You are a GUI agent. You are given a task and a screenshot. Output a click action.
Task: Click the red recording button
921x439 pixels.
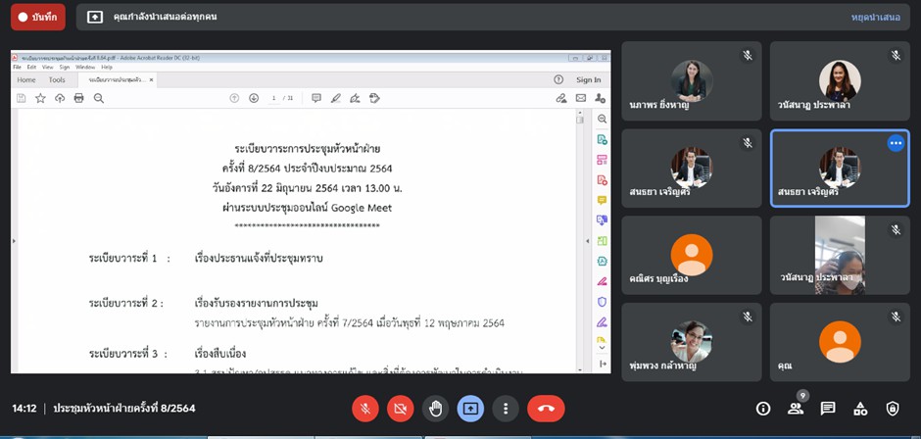pyautogui.click(x=34, y=17)
